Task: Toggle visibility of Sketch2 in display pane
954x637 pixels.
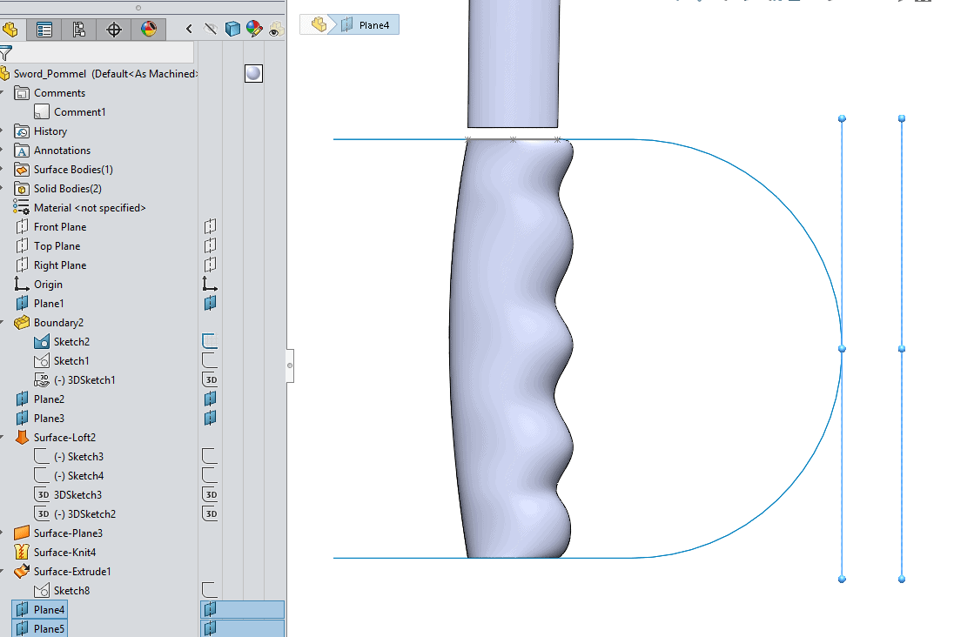Action: coord(209,342)
